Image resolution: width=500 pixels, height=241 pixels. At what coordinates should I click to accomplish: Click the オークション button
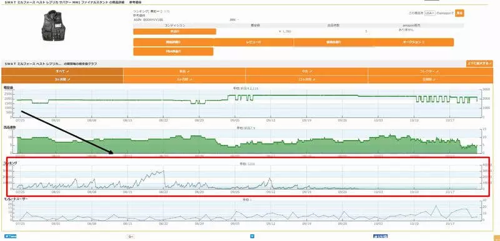(414, 42)
